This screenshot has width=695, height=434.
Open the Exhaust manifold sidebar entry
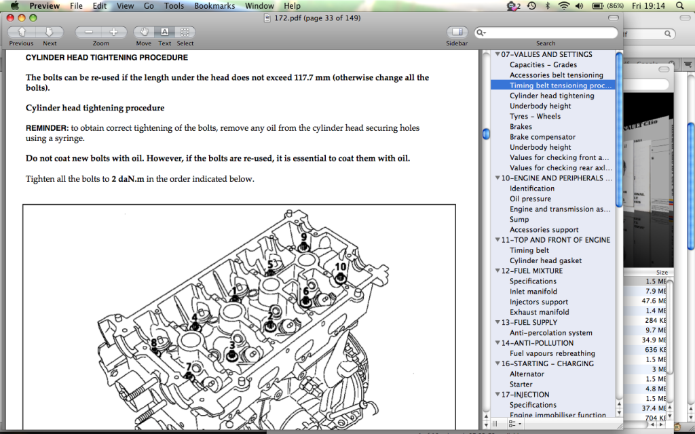tap(539, 312)
